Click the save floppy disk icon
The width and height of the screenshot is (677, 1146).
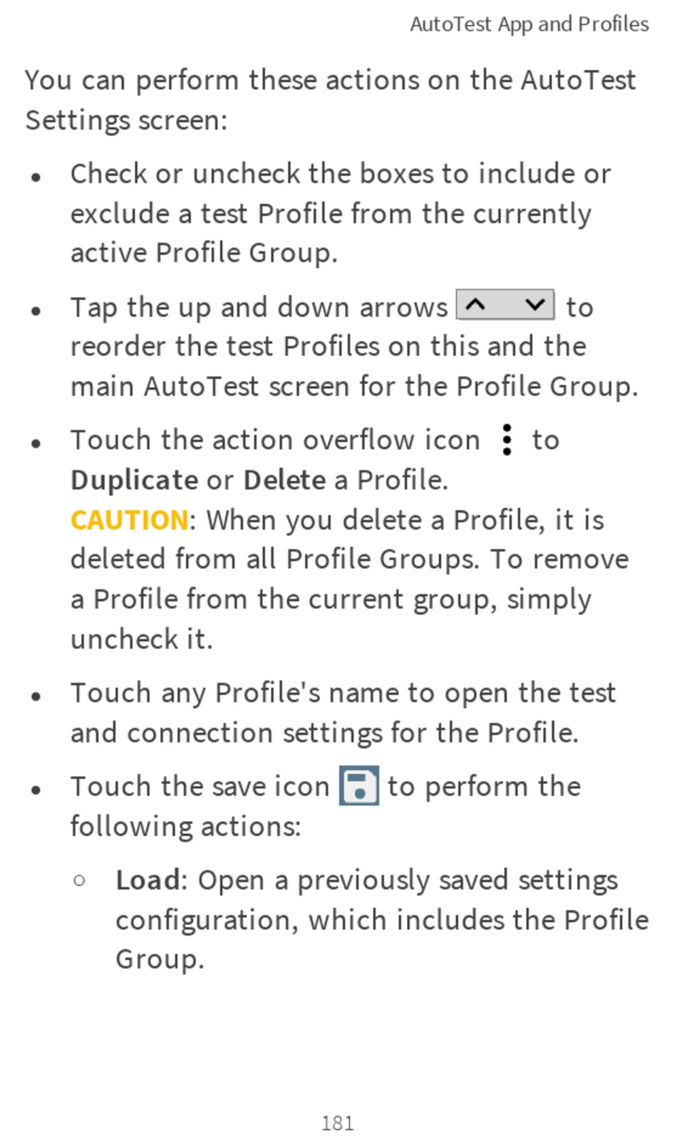pos(359,785)
